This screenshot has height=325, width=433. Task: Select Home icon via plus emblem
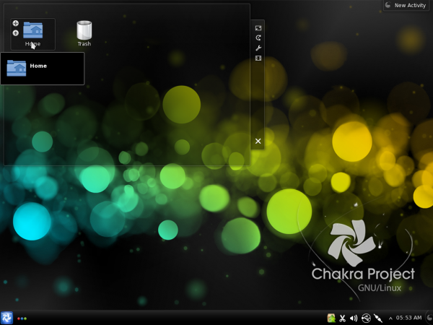[16, 23]
